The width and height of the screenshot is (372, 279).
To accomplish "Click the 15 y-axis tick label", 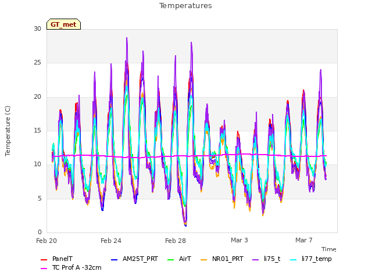I will [x=37, y=130].
